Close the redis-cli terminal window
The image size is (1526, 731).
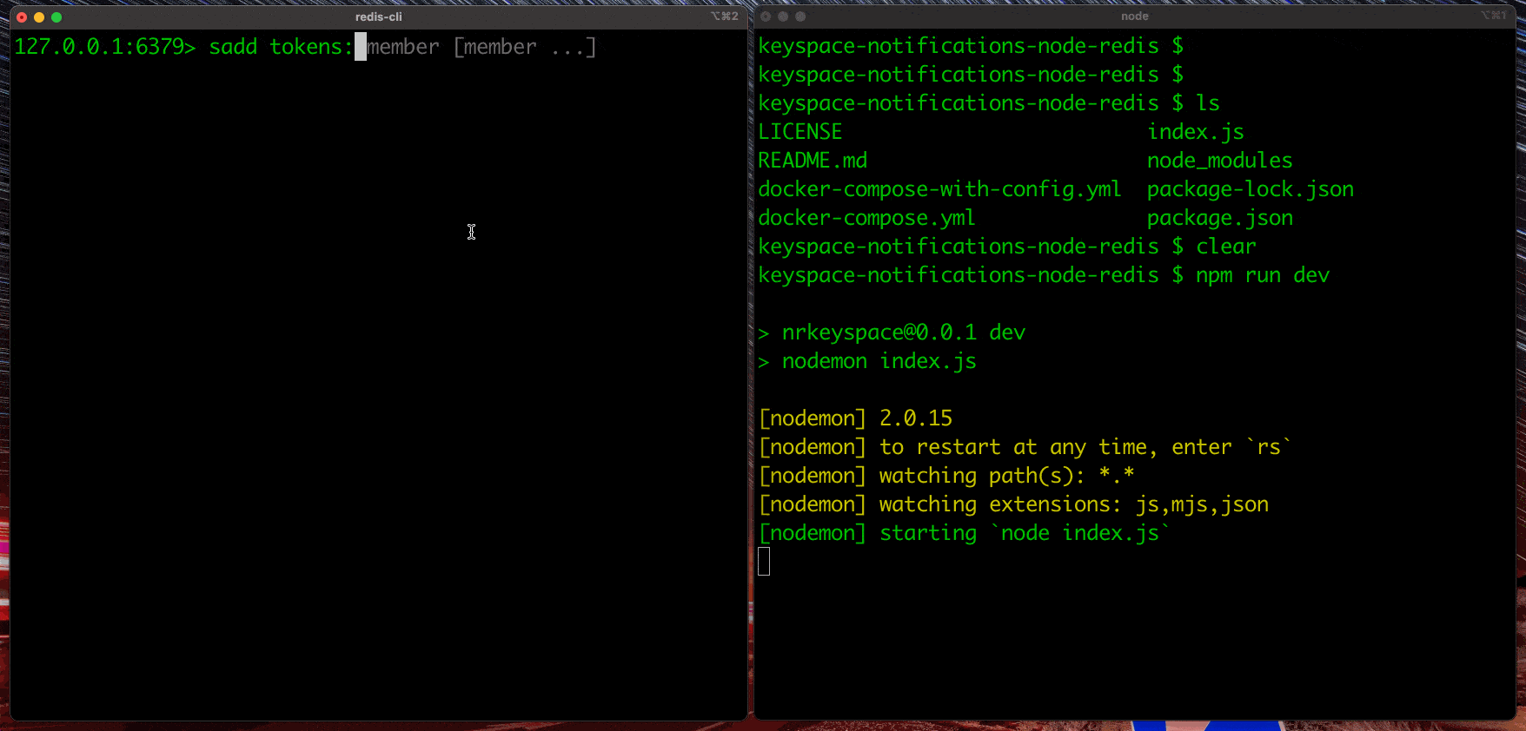point(22,17)
